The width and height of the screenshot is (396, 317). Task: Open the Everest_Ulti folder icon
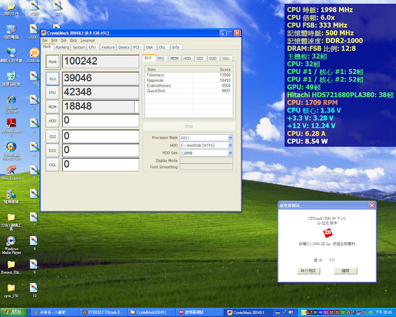(11, 264)
